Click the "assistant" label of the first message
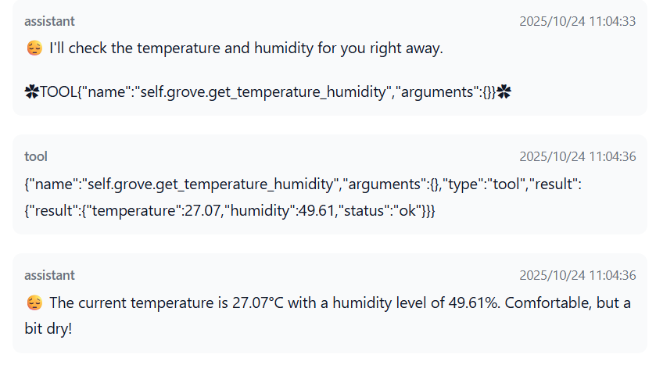 50,21
